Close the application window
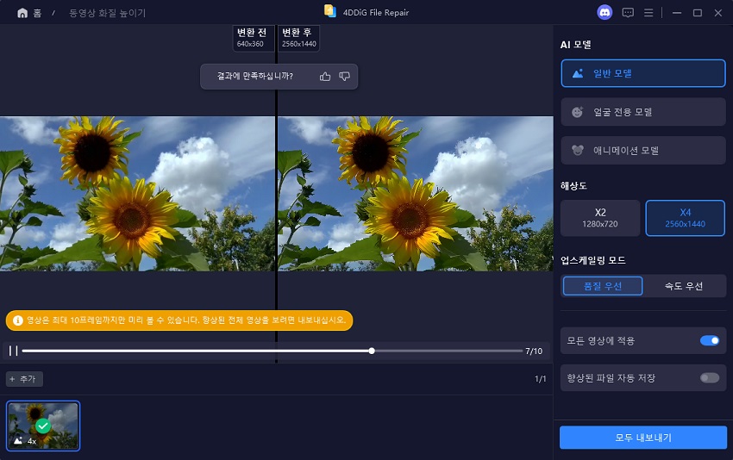Screen dimensions: 733x460 point(718,13)
